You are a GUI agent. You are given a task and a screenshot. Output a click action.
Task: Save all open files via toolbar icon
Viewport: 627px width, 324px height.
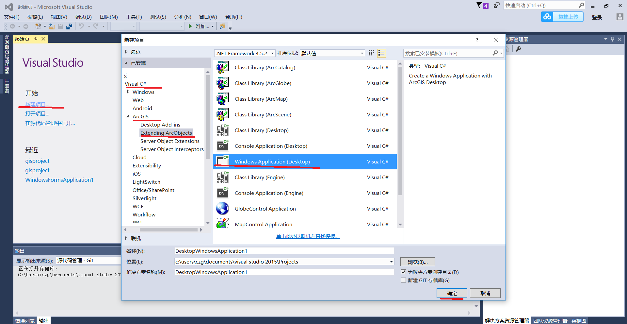coord(69,26)
